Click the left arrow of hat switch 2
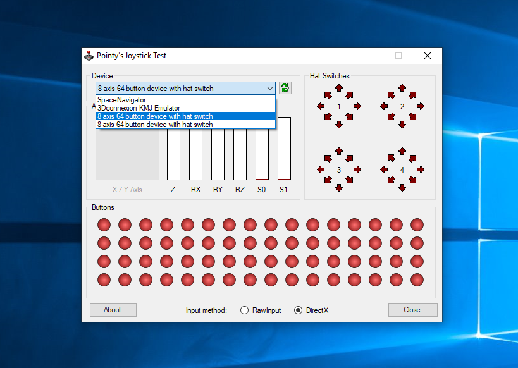The width and height of the screenshot is (518, 368). 383,106
